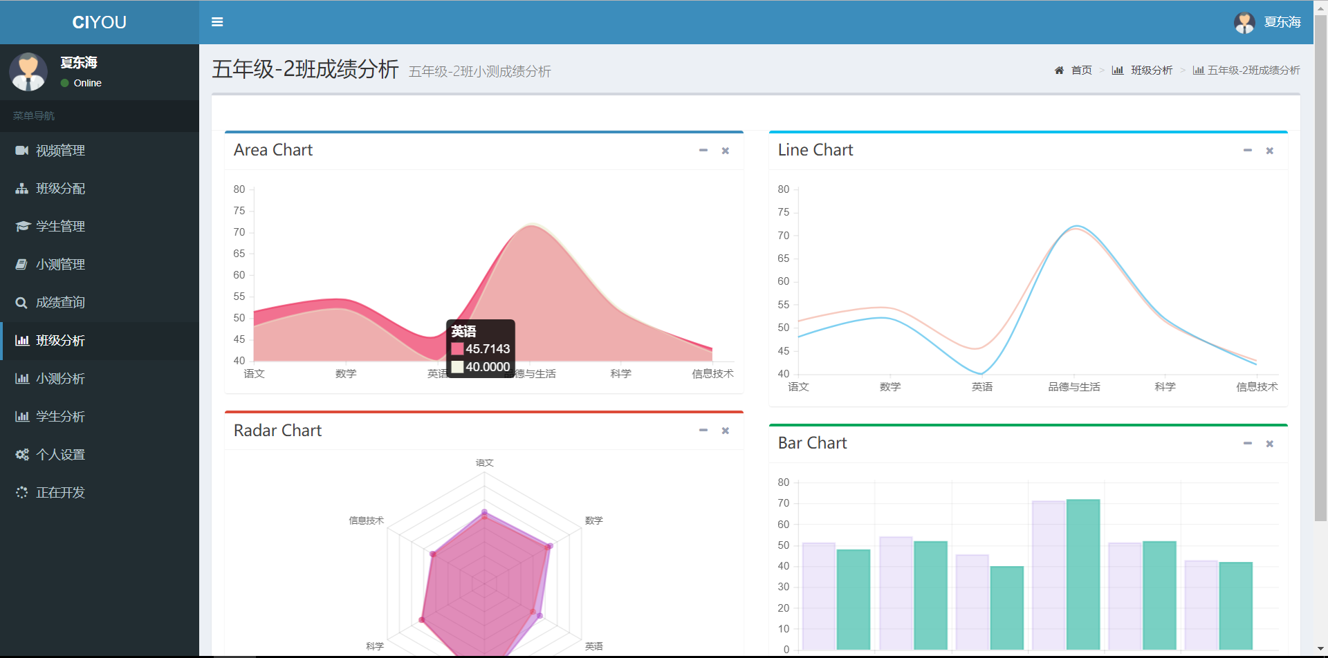The width and height of the screenshot is (1328, 658).
Task: Click the 小测管理 book icon
Action: click(x=22, y=265)
